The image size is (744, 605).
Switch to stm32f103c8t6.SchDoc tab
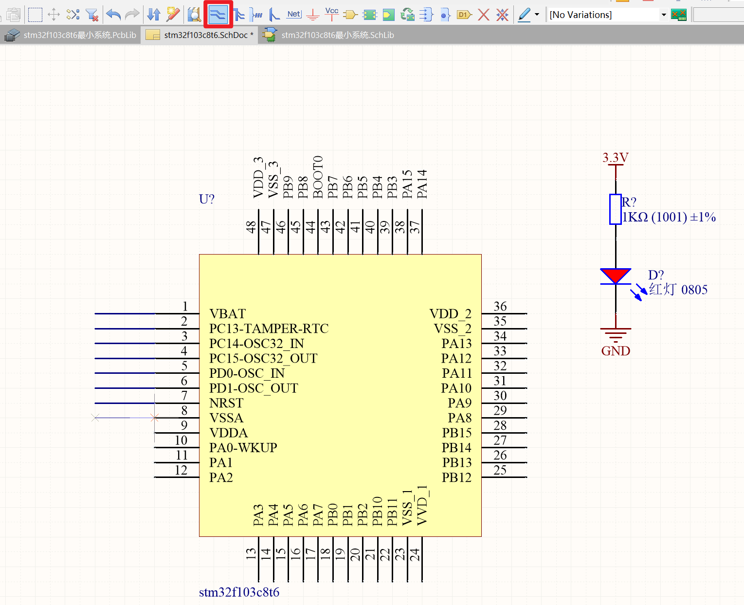point(200,35)
